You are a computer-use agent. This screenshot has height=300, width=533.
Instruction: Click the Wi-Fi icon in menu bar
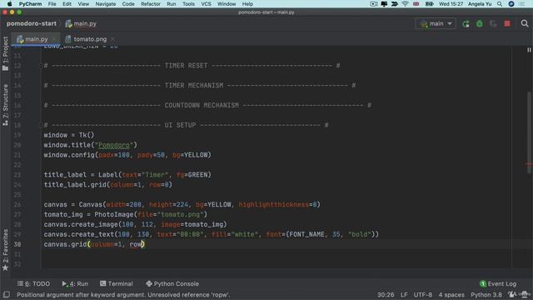pyautogui.click(x=406, y=4)
